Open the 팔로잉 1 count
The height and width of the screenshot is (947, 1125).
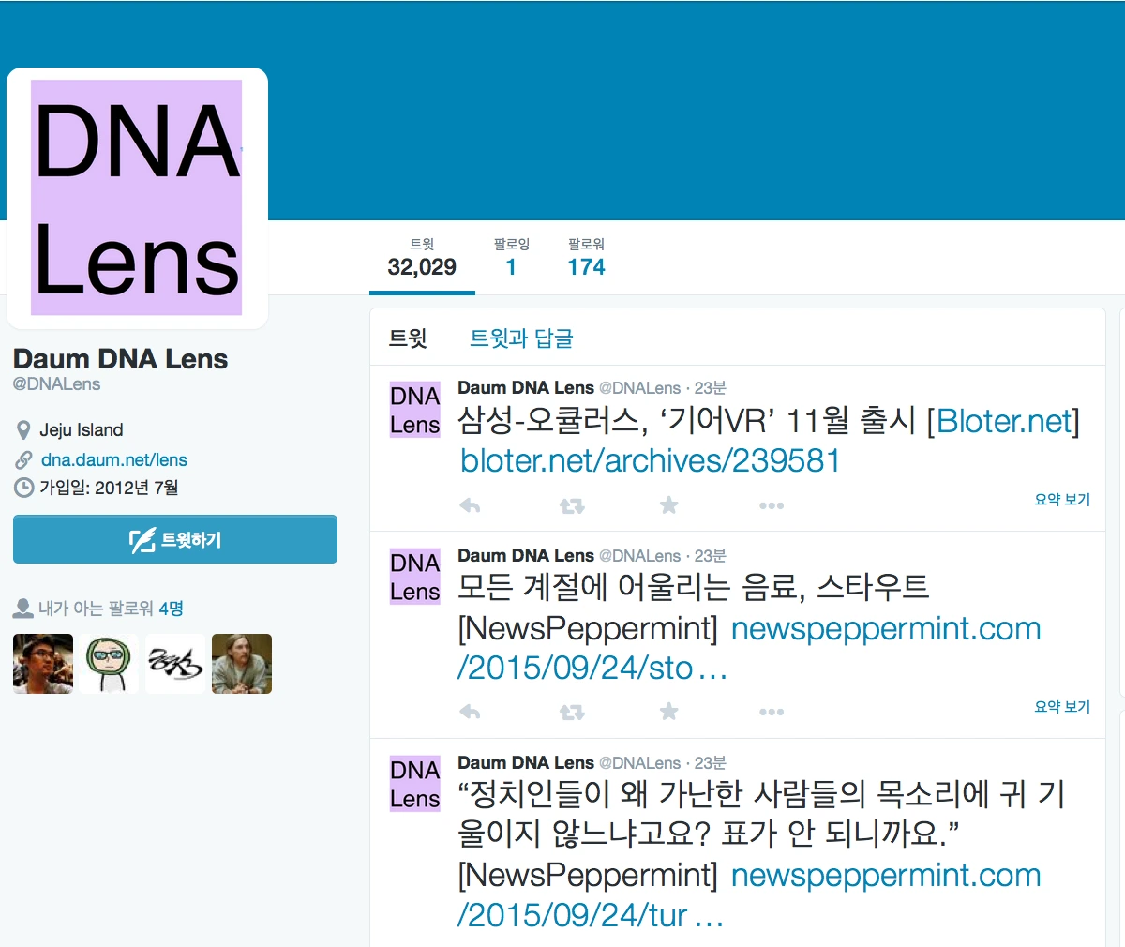click(511, 258)
